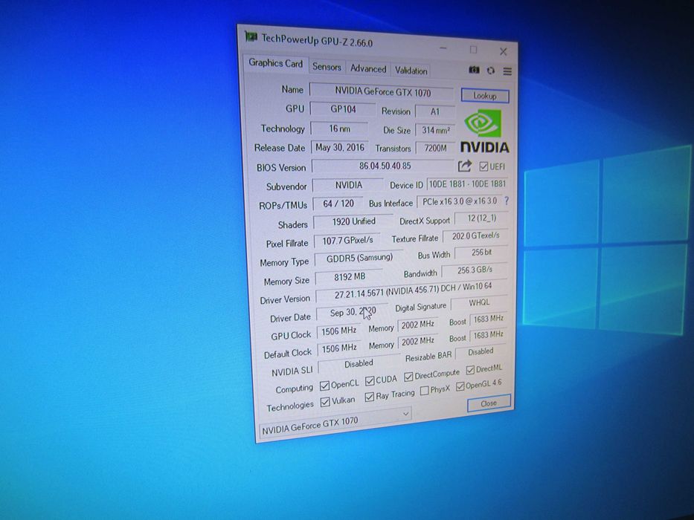694x520 pixels.
Task: Click the Device ID field 10DE 1B81
Action: [467, 184]
